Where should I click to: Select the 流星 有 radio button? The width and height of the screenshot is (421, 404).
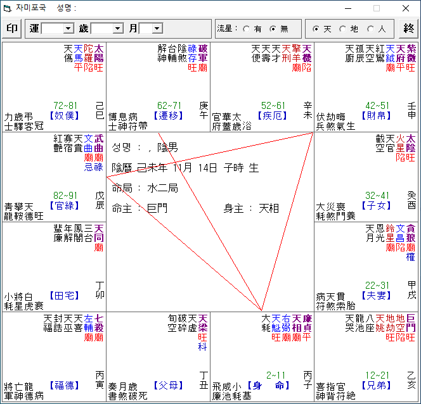pos(246,29)
